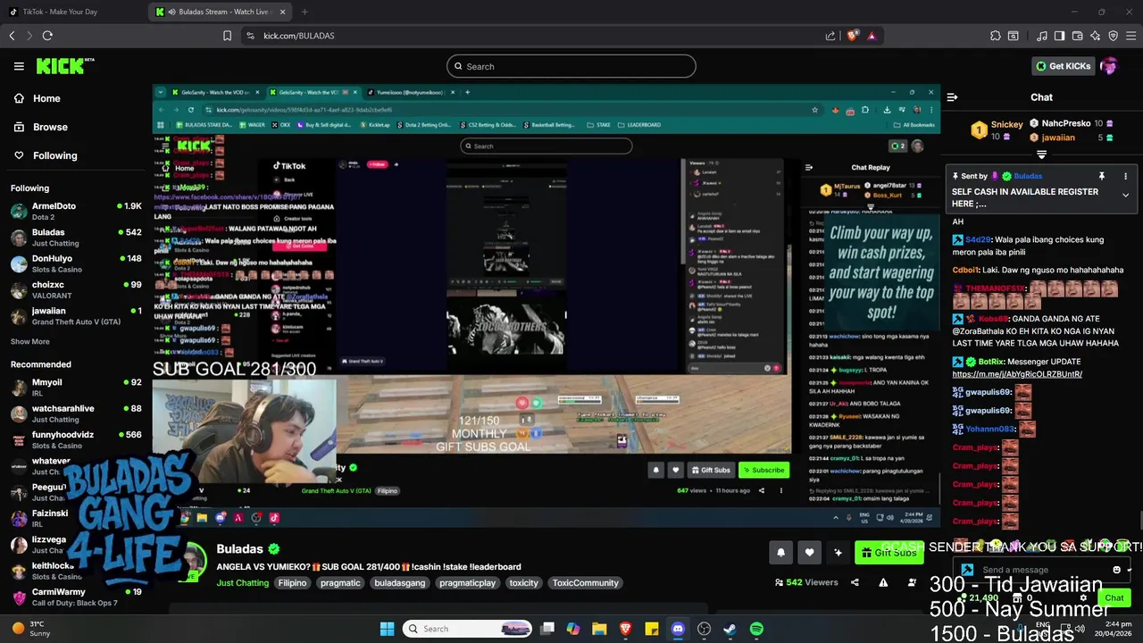
Task: Click the stream video player
Action: (546, 304)
